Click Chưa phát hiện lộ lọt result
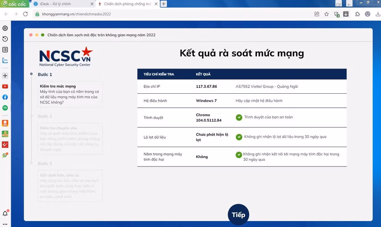The width and height of the screenshot is (381, 227). 212,137
